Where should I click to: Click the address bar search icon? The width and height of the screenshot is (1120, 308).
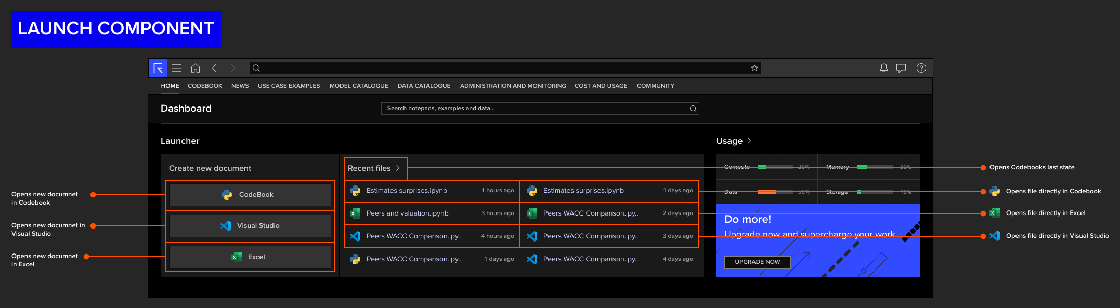[256, 68]
